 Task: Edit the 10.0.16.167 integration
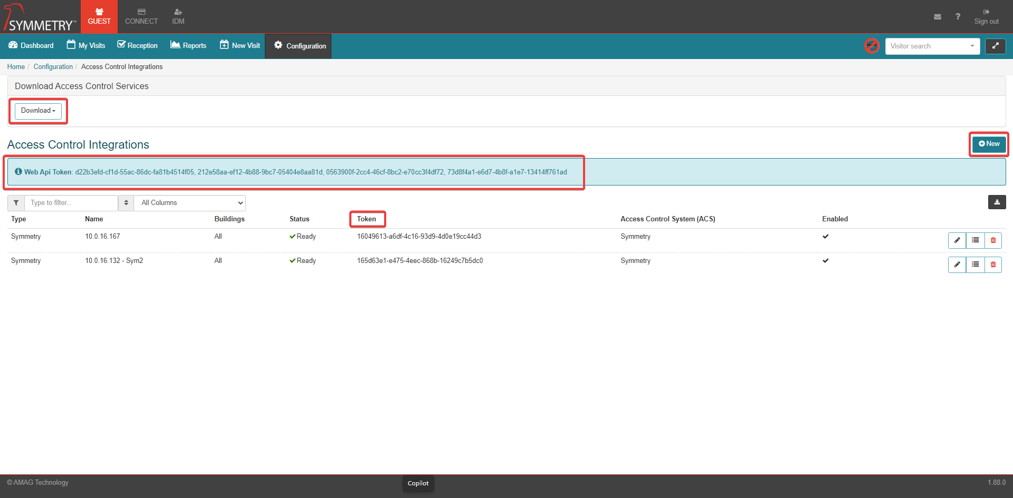coord(957,240)
